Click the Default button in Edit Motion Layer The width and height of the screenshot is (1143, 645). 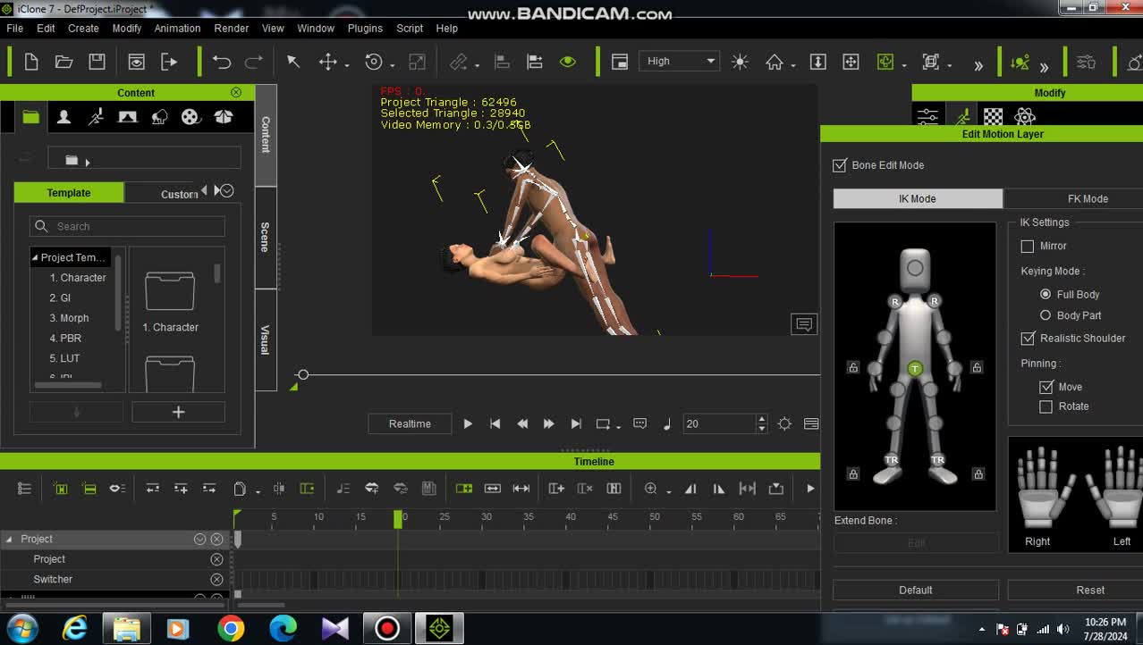click(x=915, y=591)
